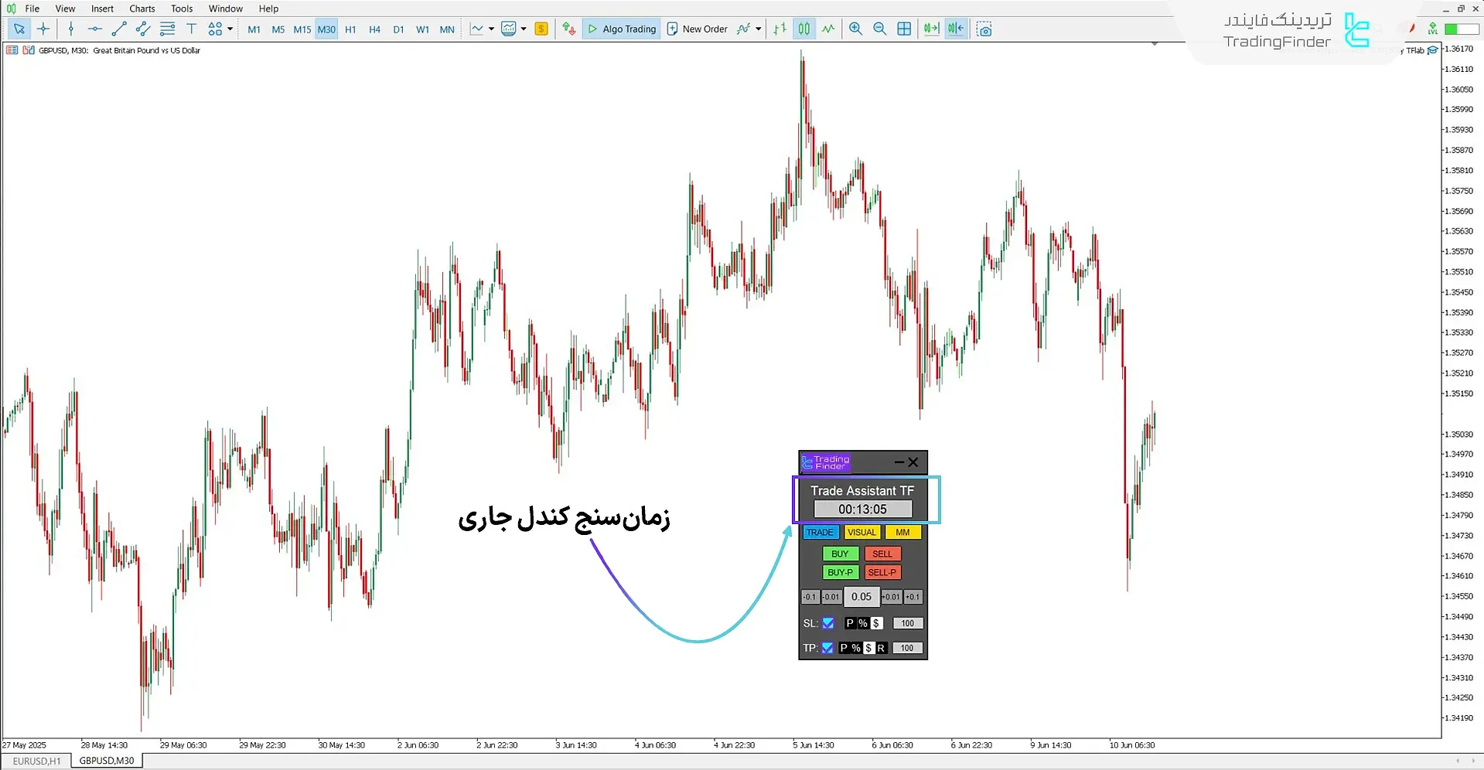
Task: Toggle Algo Trading on the toolbar
Action: coord(622,29)
